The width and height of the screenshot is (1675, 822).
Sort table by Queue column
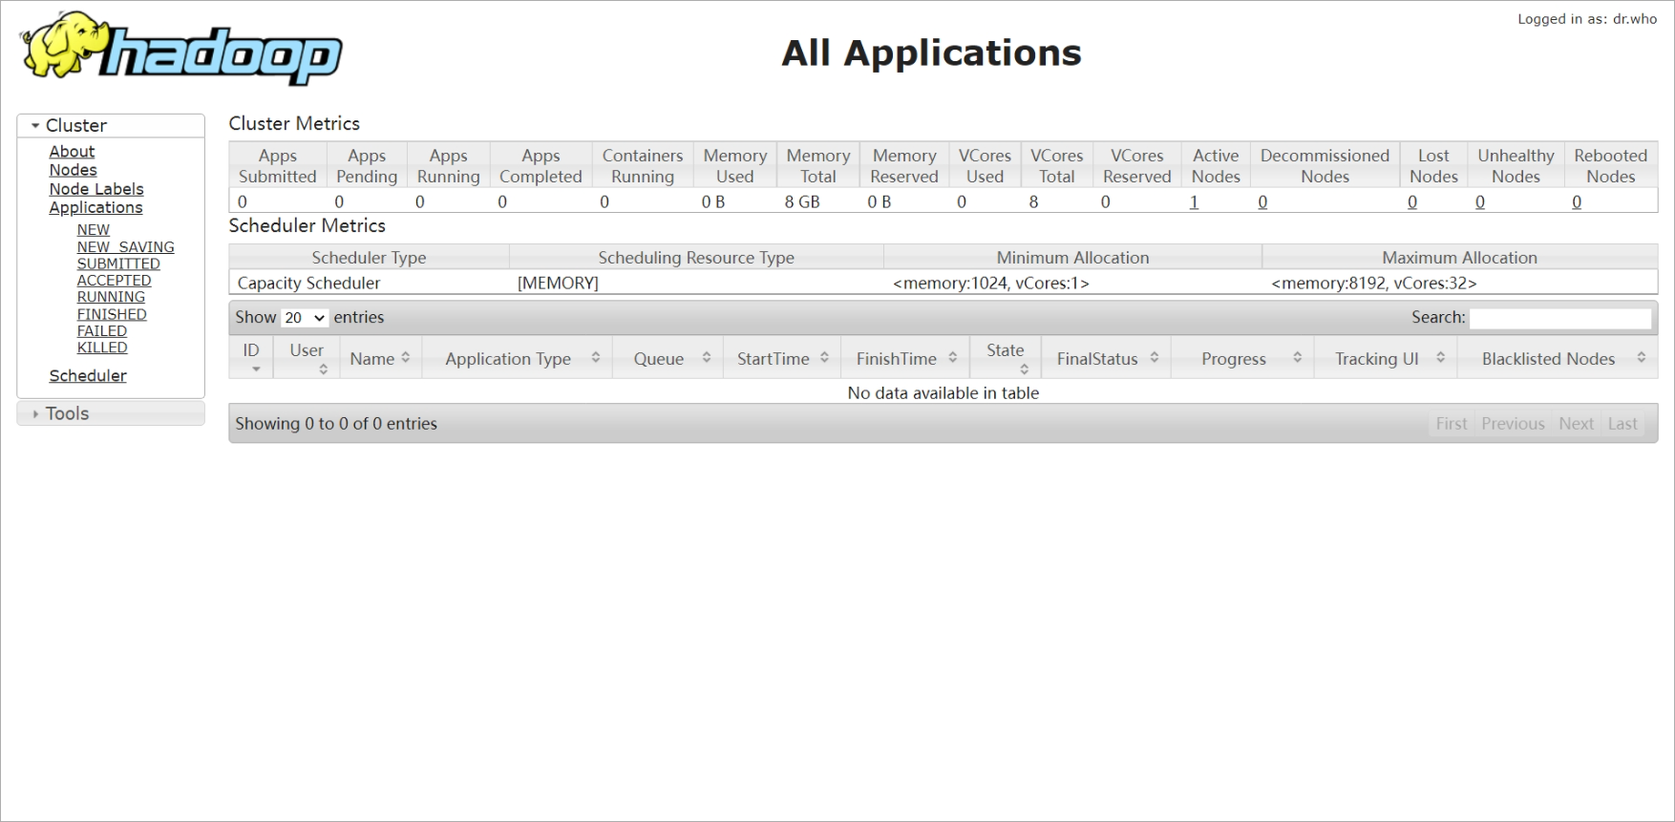click(x=668, y=358)
